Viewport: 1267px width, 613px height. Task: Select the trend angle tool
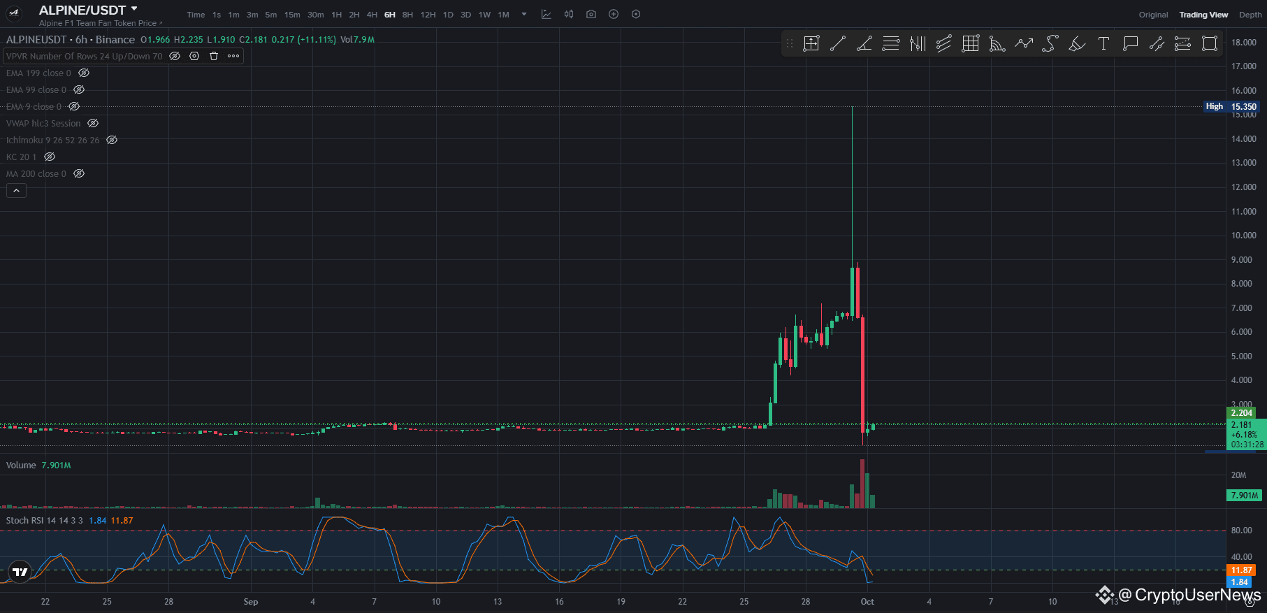864,44
